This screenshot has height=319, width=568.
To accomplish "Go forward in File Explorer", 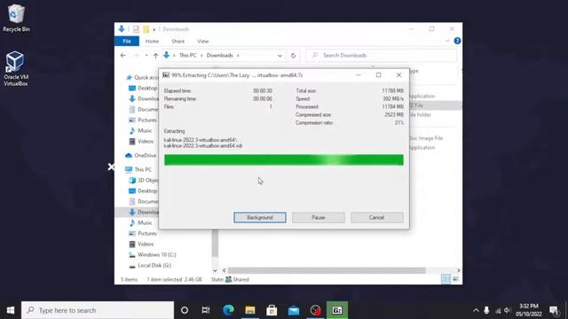I will (136, 55).
